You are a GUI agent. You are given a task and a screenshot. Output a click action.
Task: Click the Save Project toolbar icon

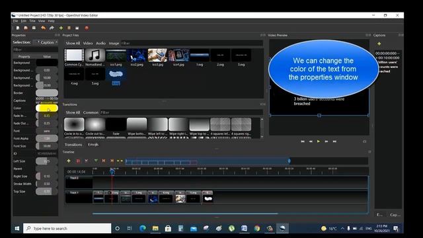(x=34, y=28)
